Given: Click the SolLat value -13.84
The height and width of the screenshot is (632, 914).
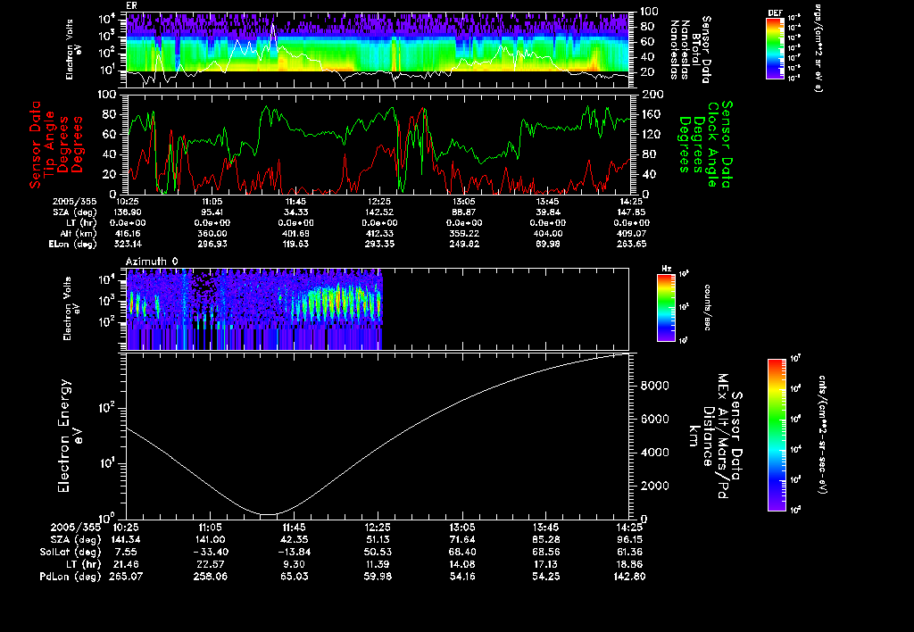Looking at the screenshot, I should [x=295, y=553].
